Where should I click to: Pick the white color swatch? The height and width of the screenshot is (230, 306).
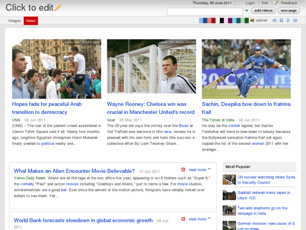[218, 21]
